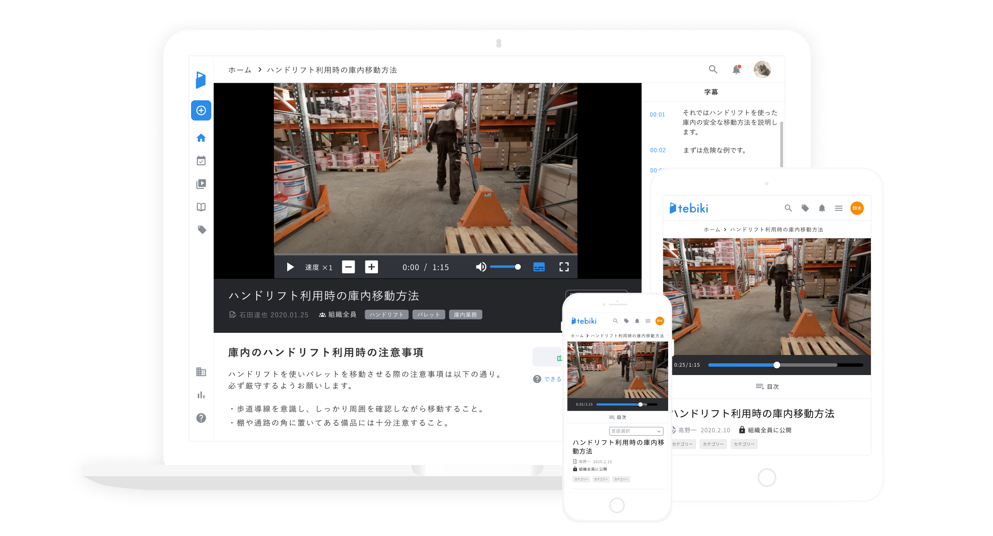Screen dimensions: 993x536
Task: Open the Home icon in laptop sidebar
Action: (201, 138)
